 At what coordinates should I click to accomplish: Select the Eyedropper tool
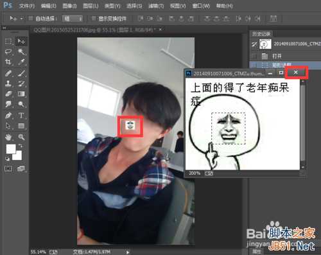[x=21, y=62]
